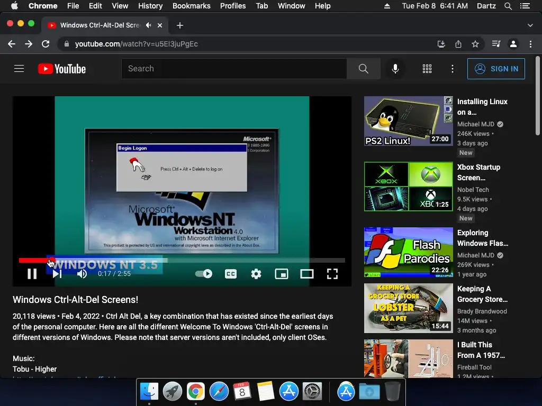Skip to next video in player

57,274
